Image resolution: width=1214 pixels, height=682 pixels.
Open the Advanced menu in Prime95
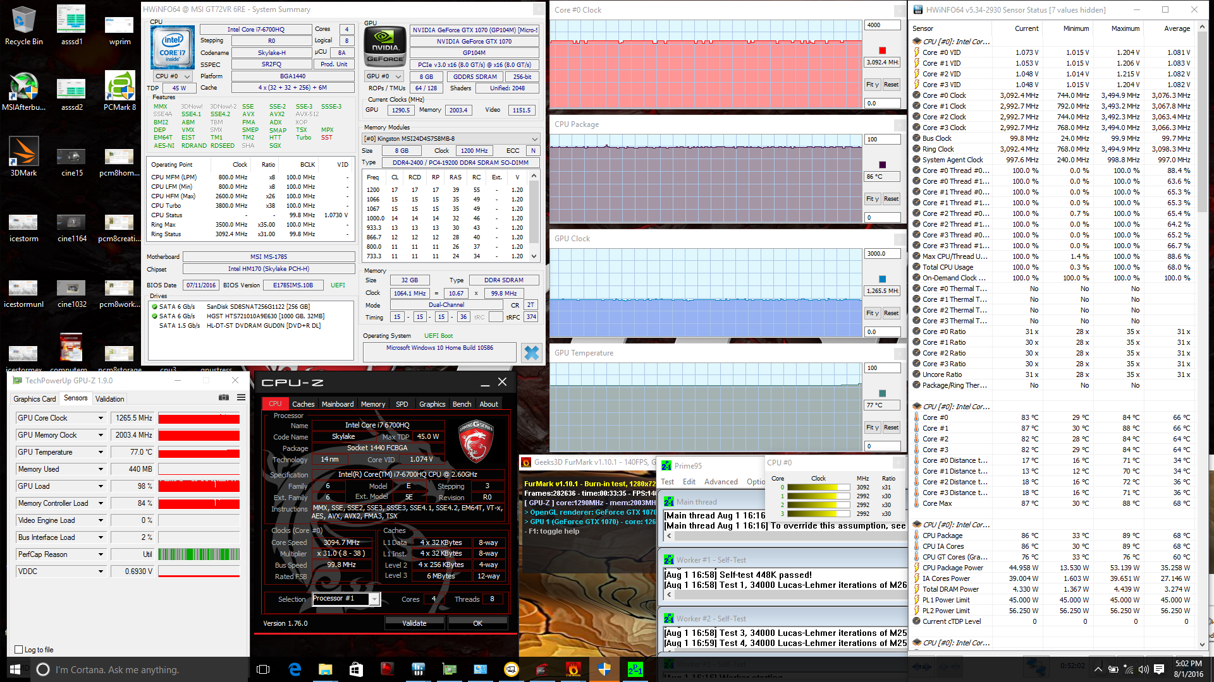tap(721, 482)
